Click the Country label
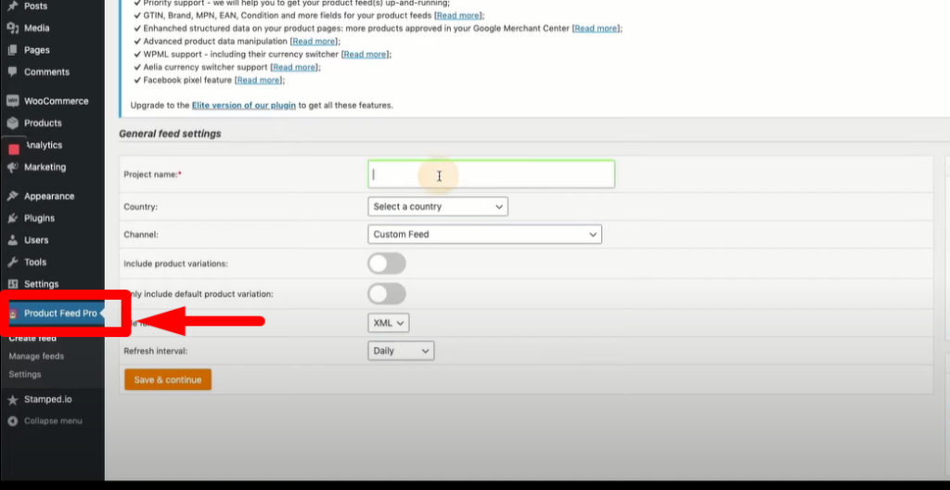The width and height of the screenshot is (950, 490). pos(141,207)
